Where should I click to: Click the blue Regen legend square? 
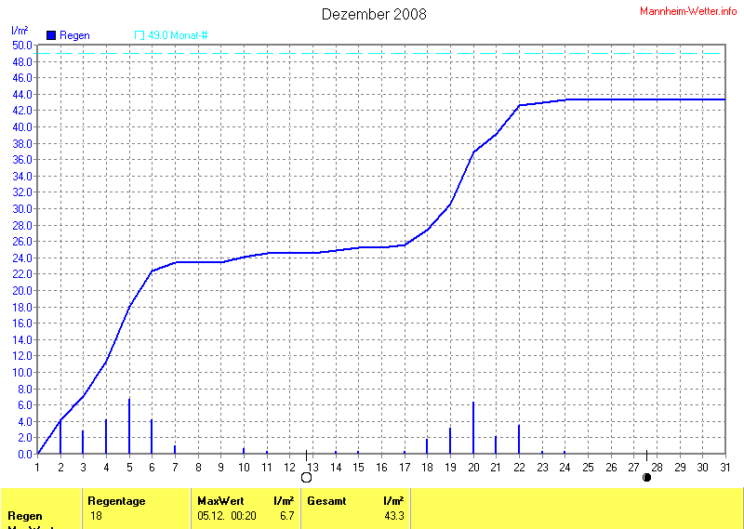[x=50, y=35]
